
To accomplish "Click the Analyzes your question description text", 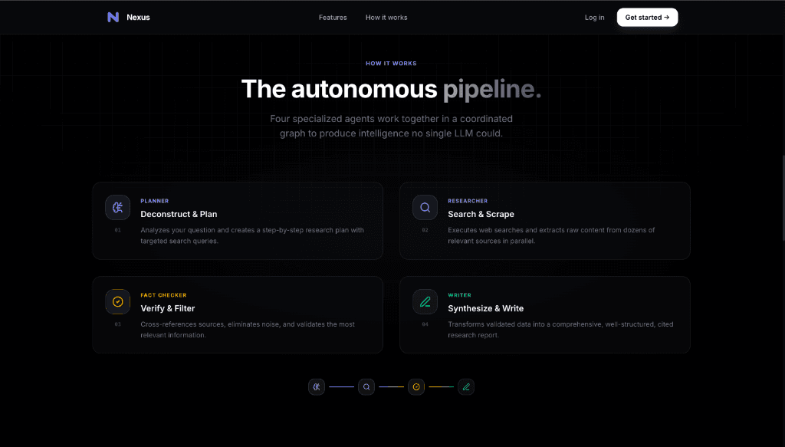I will 252,235.
